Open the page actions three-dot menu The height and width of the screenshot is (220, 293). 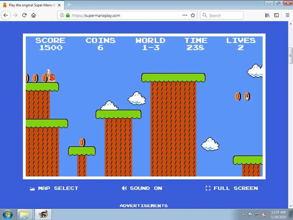(x=185, y=15)
